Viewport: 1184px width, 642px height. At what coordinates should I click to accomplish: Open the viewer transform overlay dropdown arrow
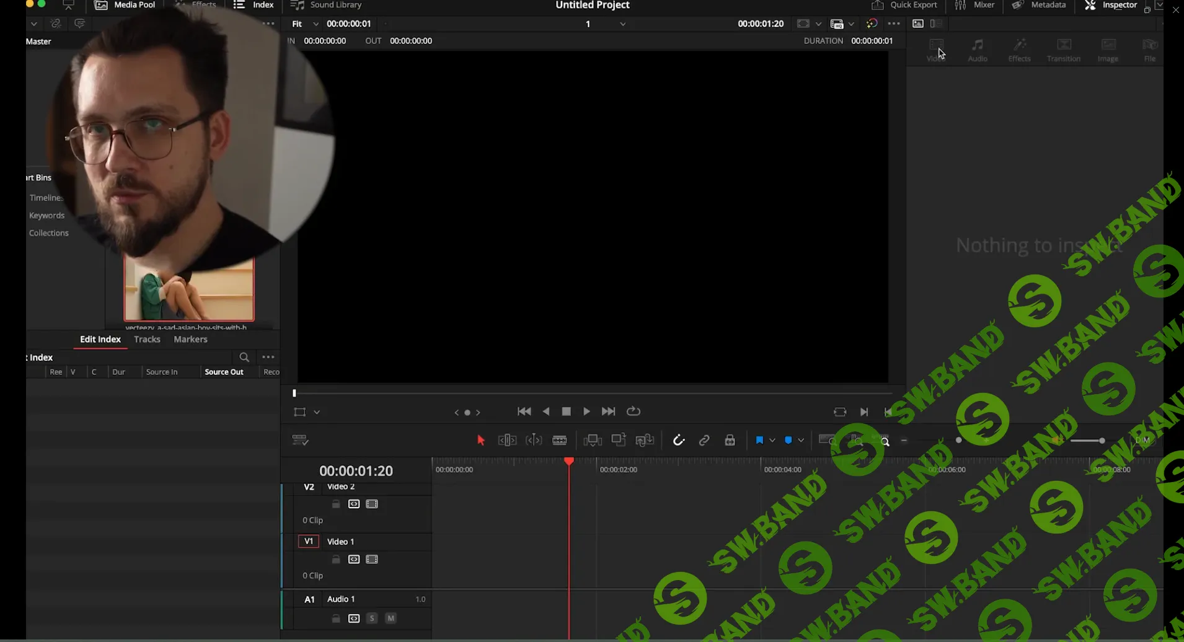[x=317, y=412]
